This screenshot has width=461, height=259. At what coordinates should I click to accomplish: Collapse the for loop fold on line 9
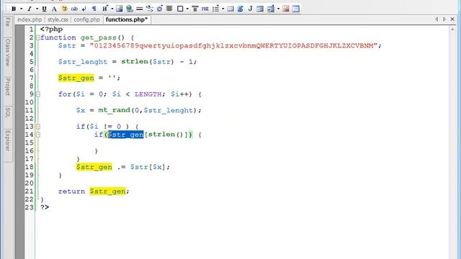[38, 94]
